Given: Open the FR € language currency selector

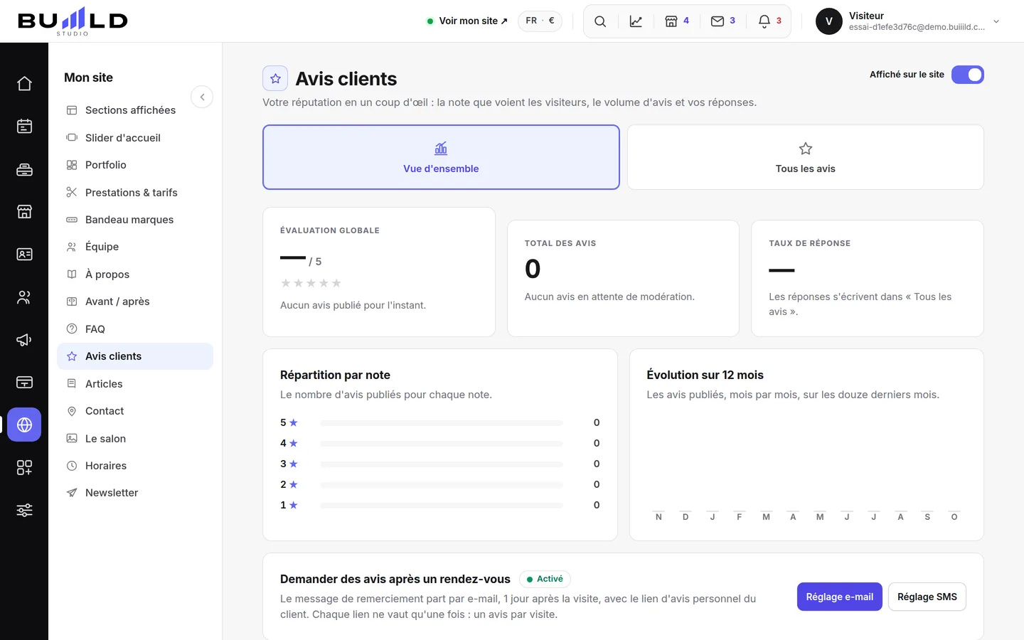Looking at the screenshot, I should pos(540,21).
